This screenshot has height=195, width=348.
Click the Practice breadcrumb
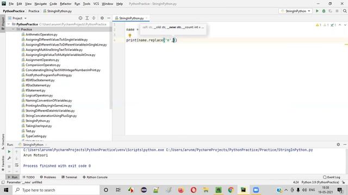click(34, 11)
